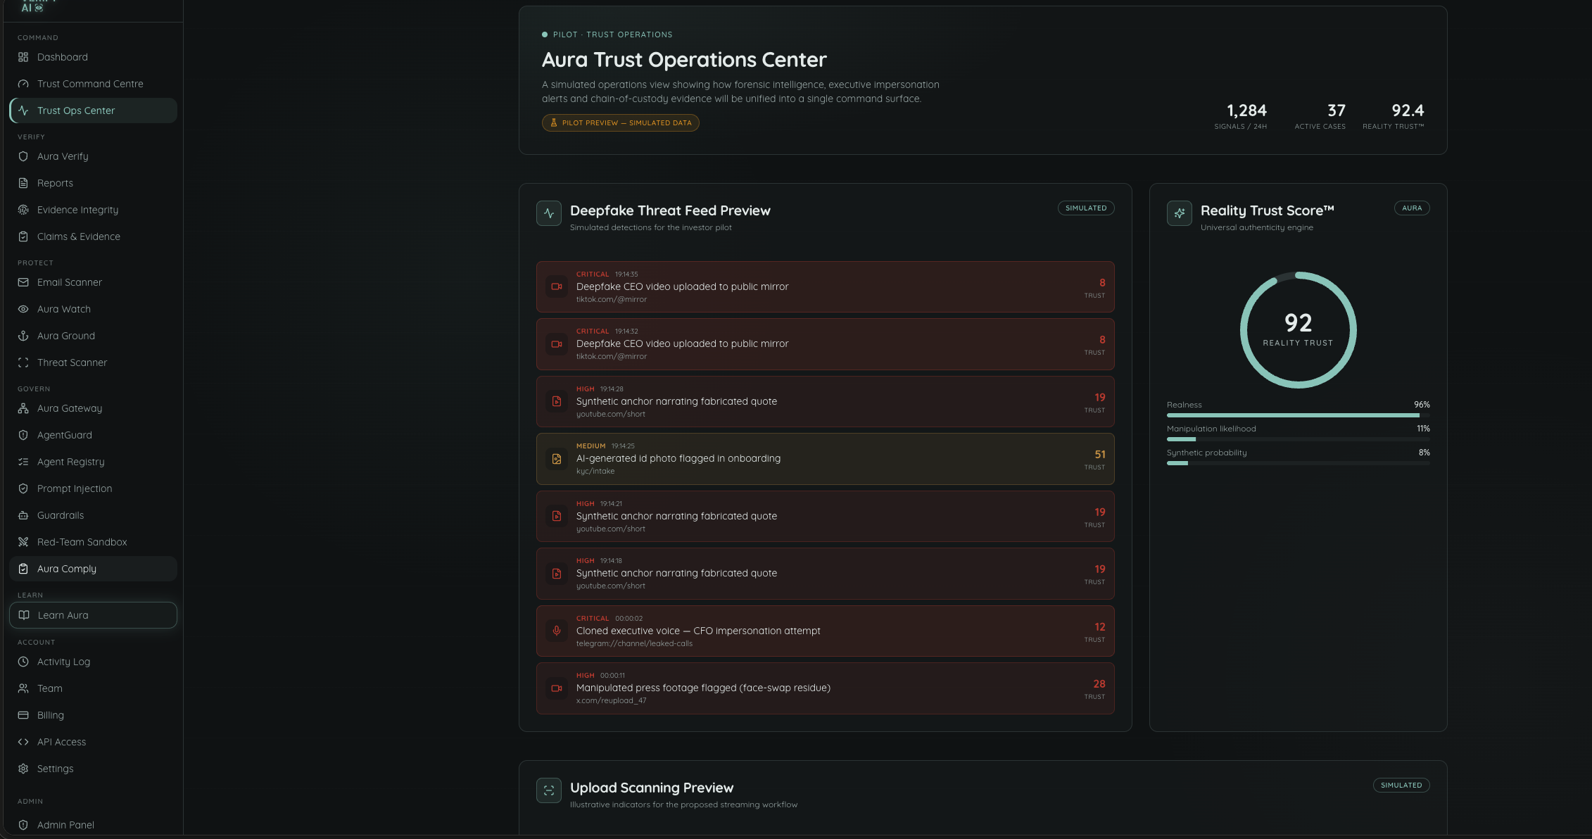Click the Synthetic probability progress bar
This screenshot has height=839, width=1592.
pos(1298,463)
